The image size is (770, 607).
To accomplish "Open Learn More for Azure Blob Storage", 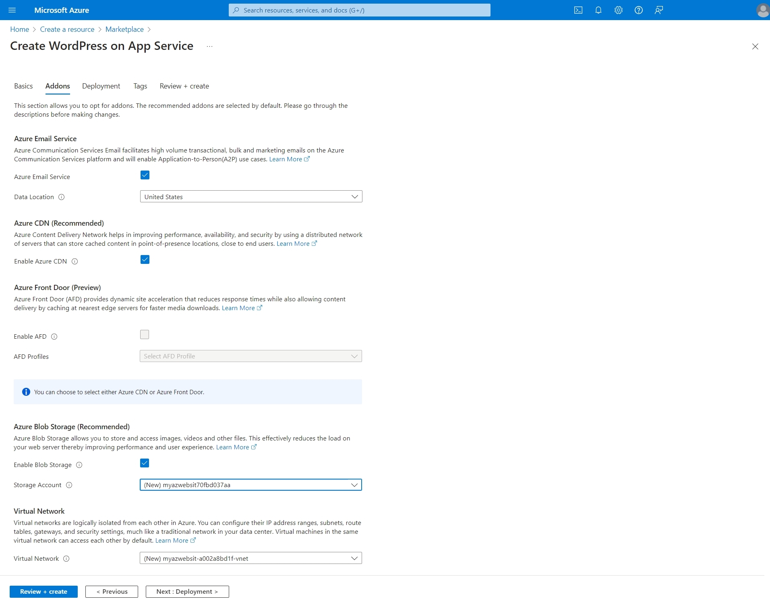I will (236, 447).
